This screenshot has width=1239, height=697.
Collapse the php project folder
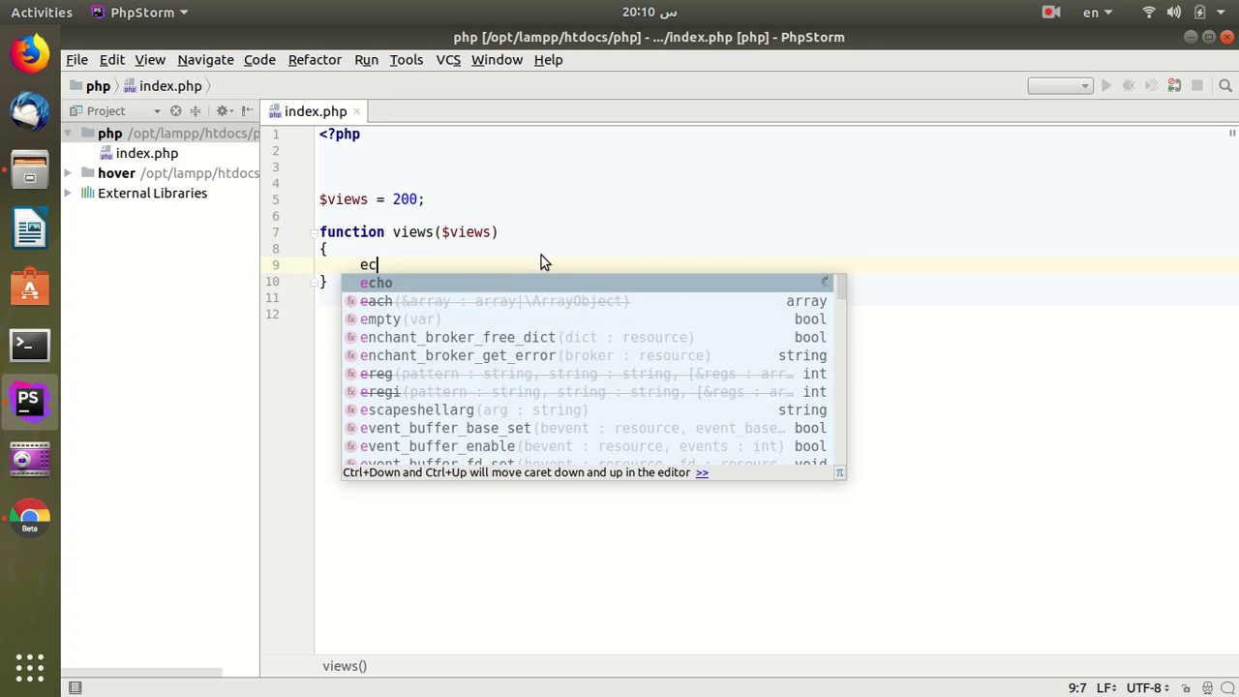tap(68, 134)
